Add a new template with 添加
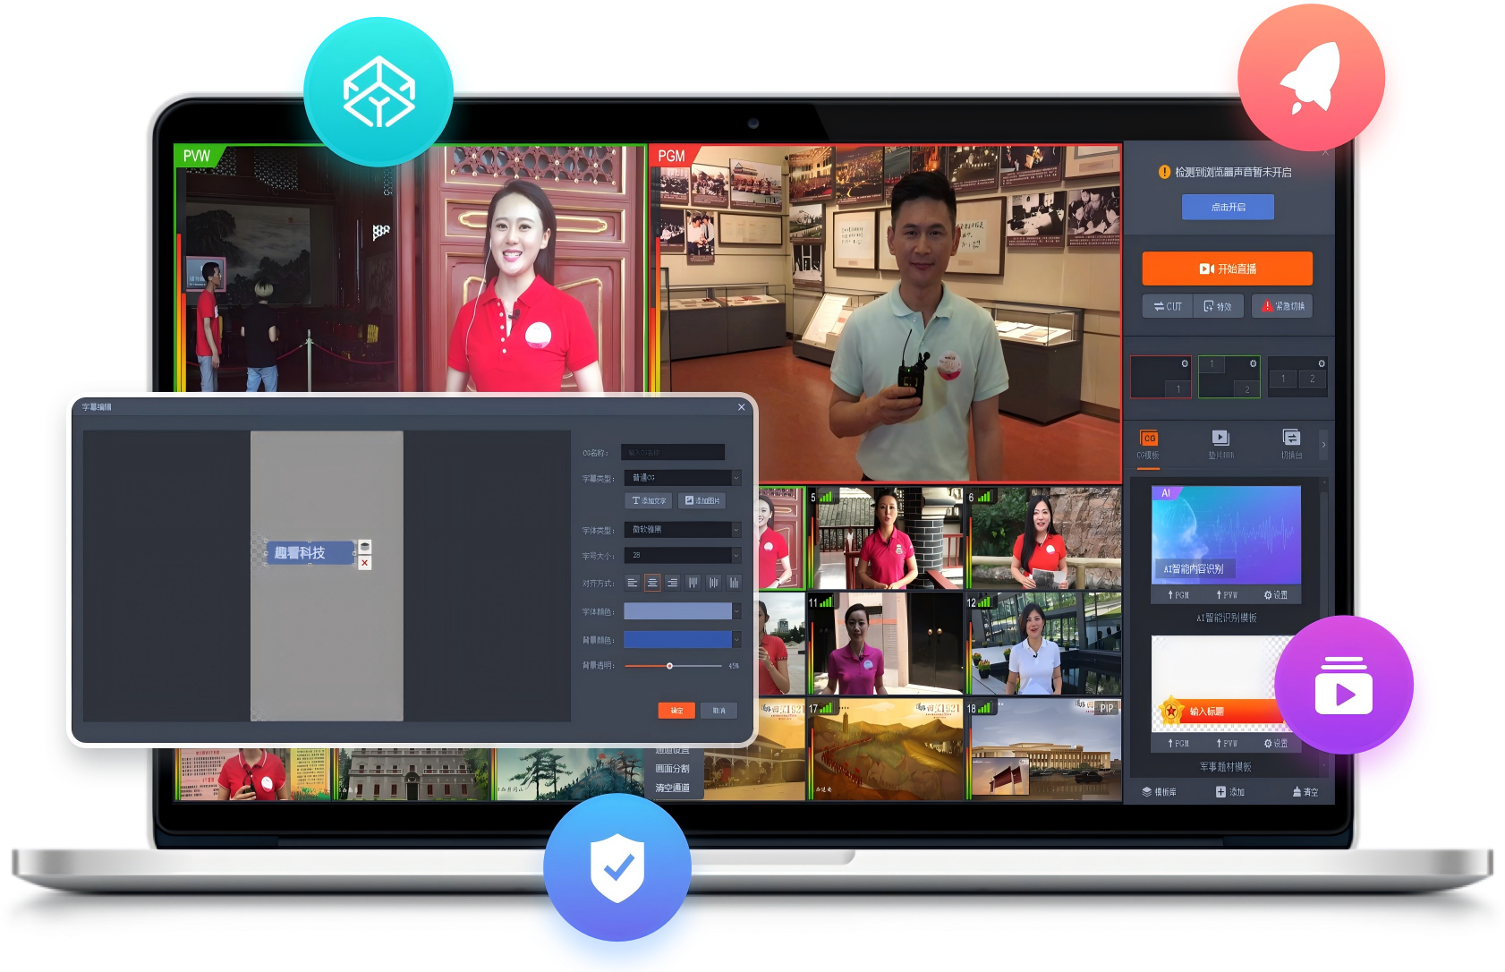 click(1230, 792)
